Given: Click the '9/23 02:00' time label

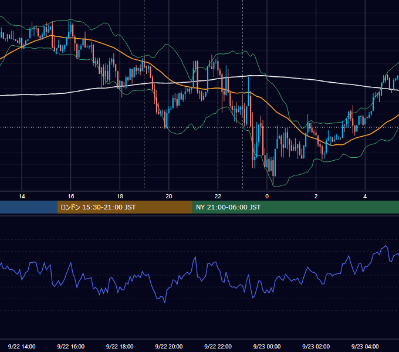Looking at the screenshot, I should coord(316,346).
